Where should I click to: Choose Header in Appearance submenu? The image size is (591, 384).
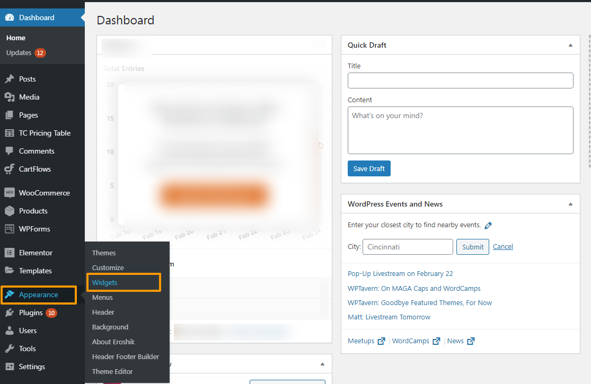103,312
